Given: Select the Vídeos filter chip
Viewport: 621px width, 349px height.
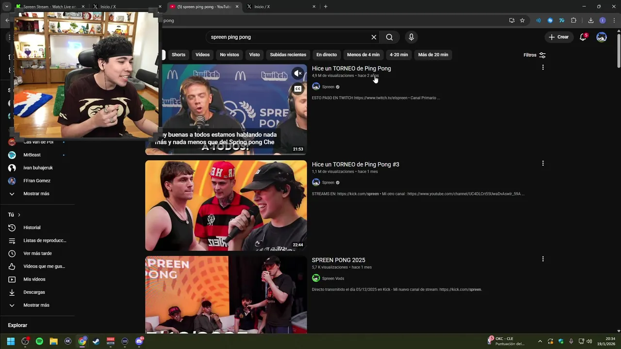Looking at the screenshot, I should click(202, 55).
